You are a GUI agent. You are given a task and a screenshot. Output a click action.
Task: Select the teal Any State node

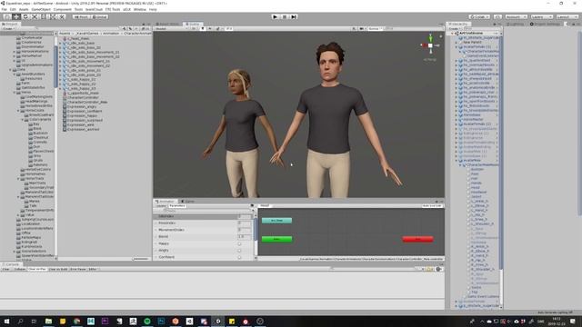pos(276,220)
